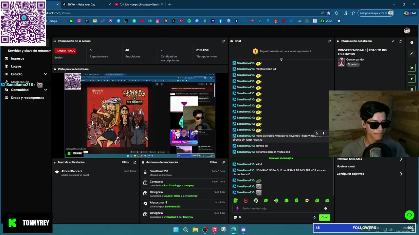Open Windows Start menu
This screenshot has width=419, height=235.
pos(176,230)
